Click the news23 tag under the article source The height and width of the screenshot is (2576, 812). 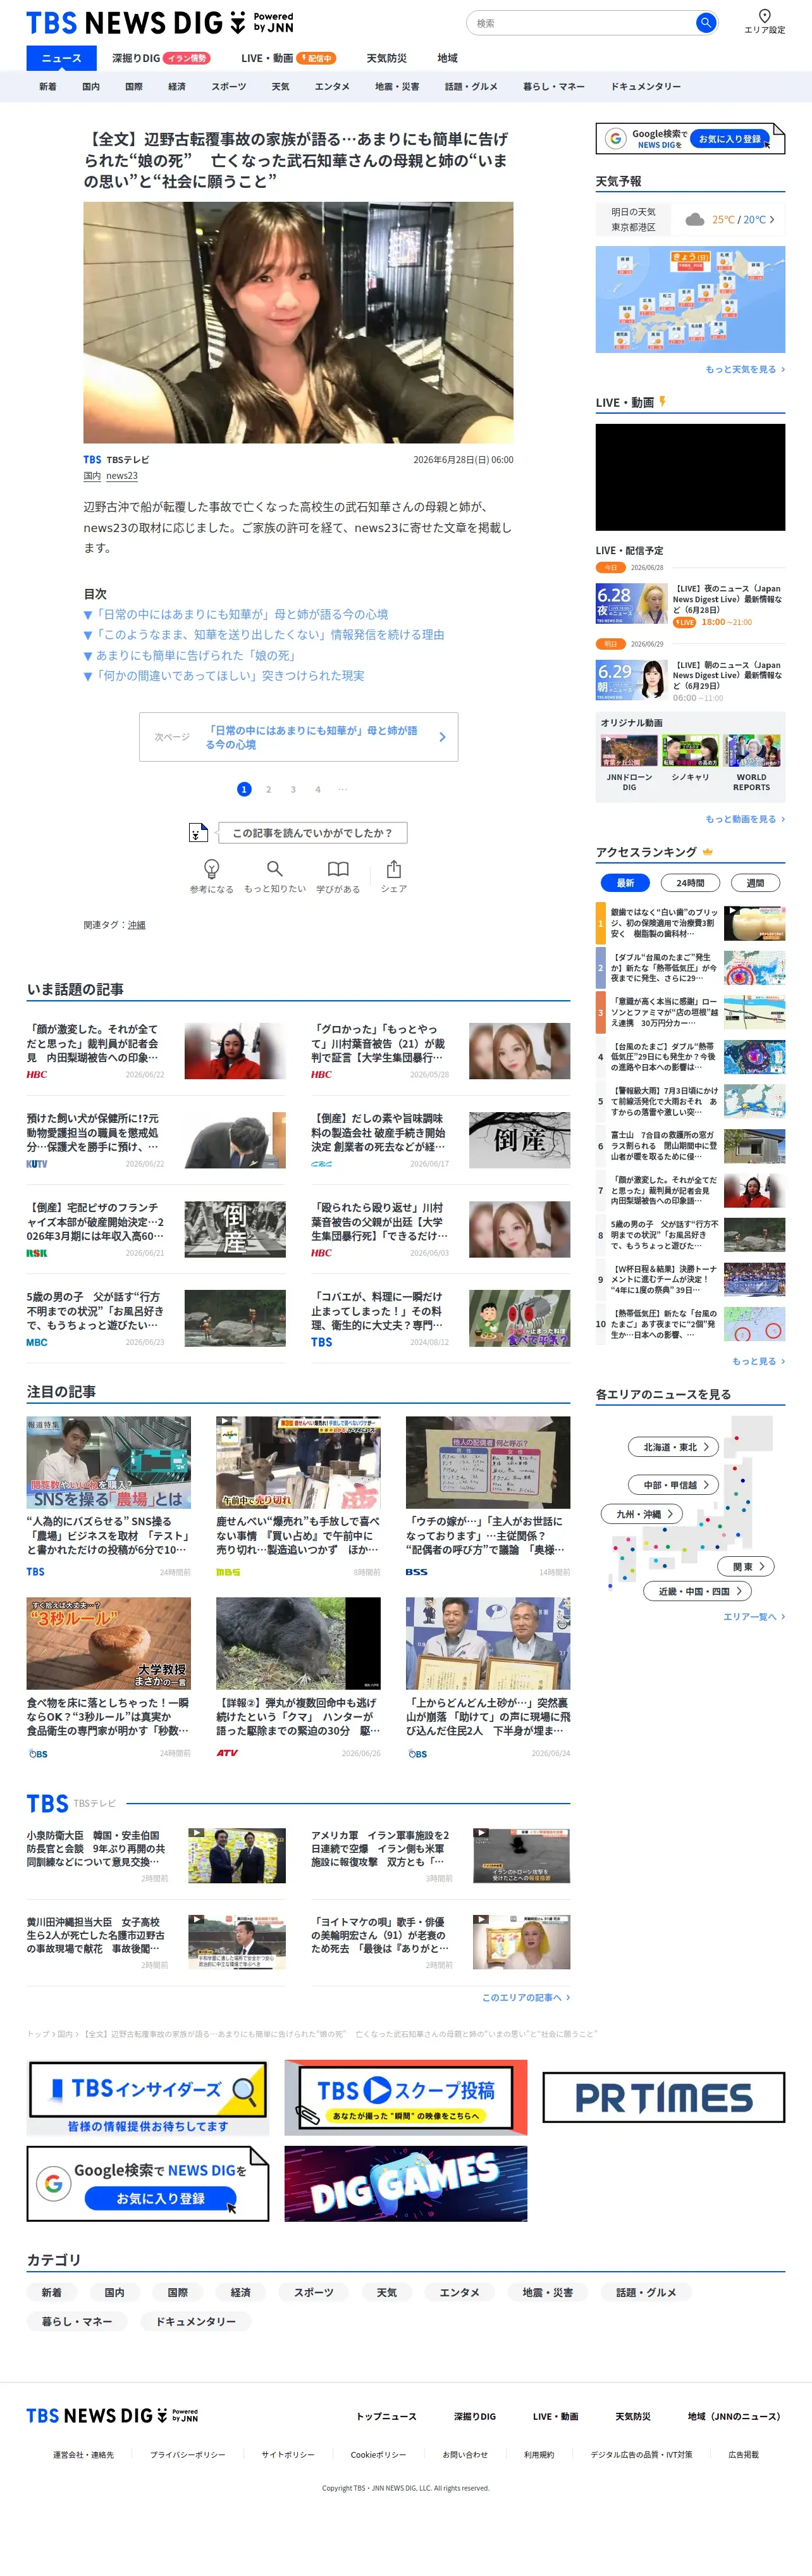(x=122, y=476)
